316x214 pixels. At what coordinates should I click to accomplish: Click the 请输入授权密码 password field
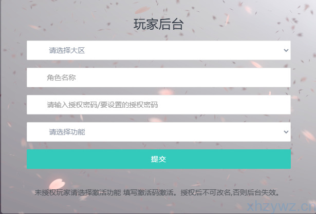[x=158, y=105]
